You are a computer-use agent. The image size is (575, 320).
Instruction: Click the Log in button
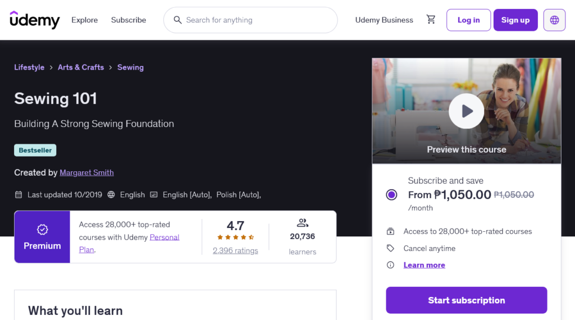(x=468, y=20)
